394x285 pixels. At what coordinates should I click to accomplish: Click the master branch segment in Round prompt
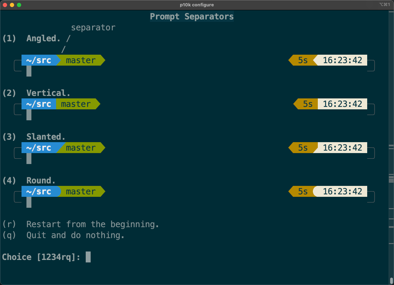[x=81, y=192]
